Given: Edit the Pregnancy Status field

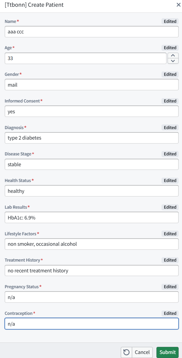Looking at the screenshot, I should point(92,297).
